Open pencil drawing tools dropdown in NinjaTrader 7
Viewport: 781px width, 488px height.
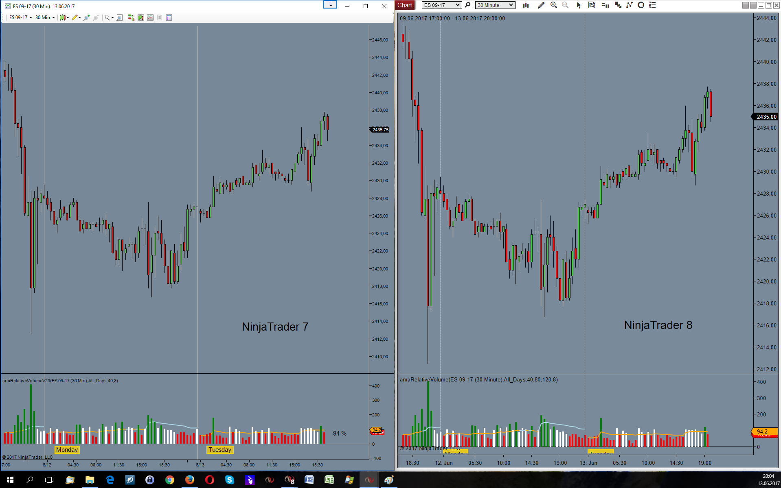coord(76,17)
